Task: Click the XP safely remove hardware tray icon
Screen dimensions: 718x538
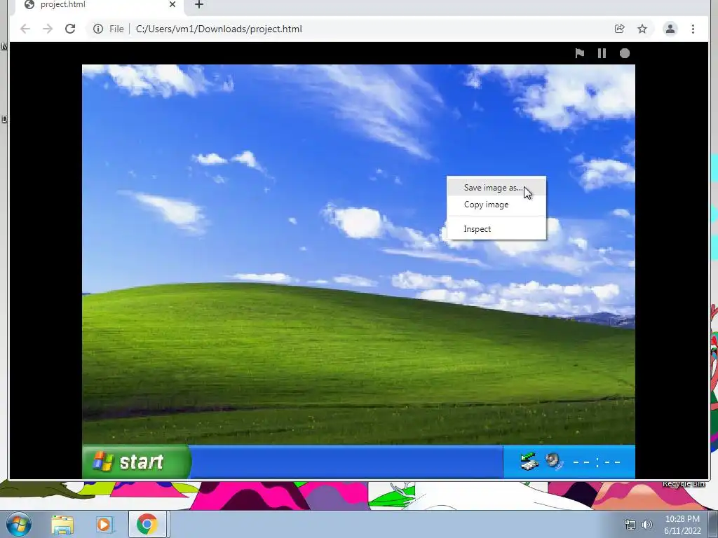Action: click(529, 461)
